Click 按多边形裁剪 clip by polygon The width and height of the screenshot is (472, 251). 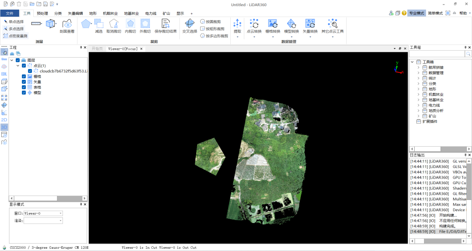[214, 36]
